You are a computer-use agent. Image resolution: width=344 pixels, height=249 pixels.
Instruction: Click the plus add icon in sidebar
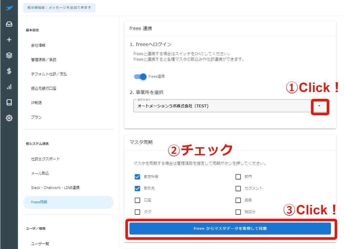9,39
